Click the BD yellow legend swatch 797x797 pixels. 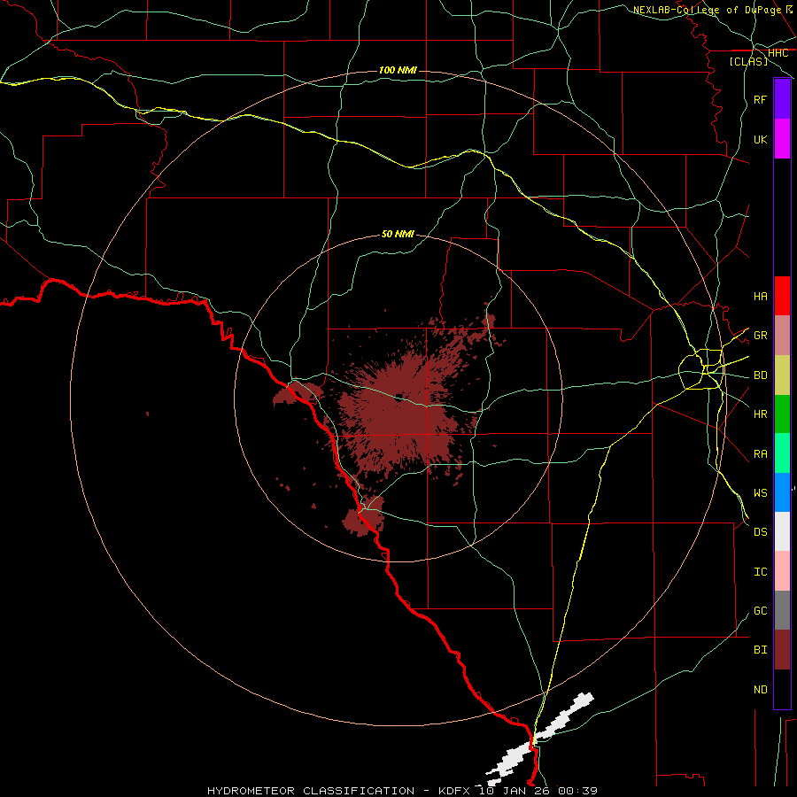coord(782,375)
